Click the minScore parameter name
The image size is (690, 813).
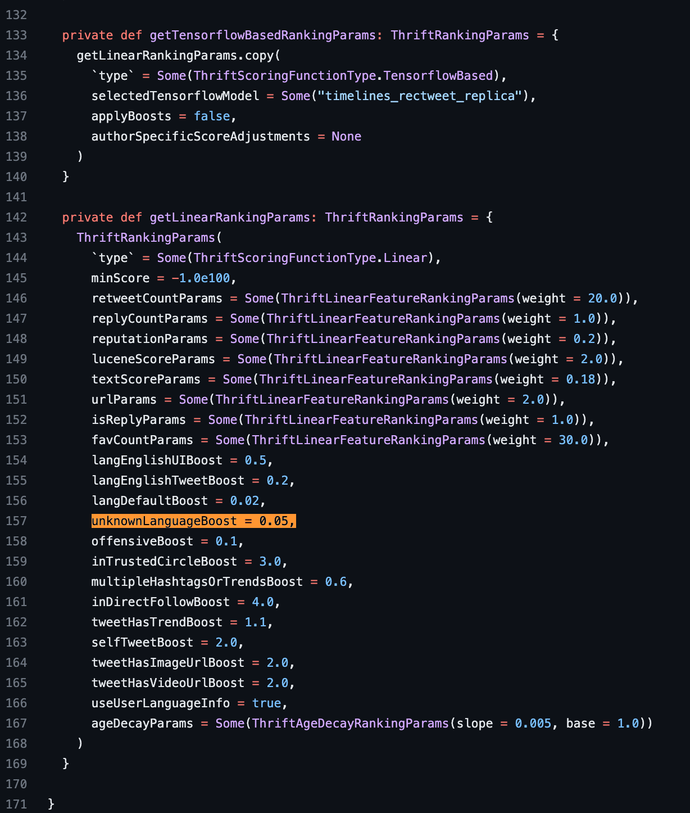click(120, 278)
